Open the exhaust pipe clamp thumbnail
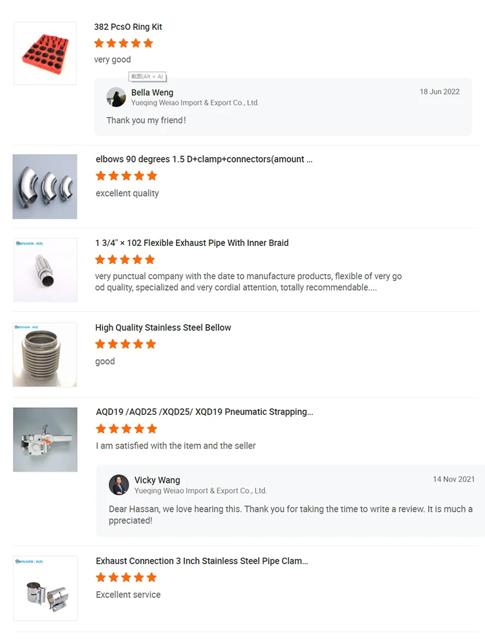Image resolution: width=485 pixels, height=642 pixels. tap(45, 588)
